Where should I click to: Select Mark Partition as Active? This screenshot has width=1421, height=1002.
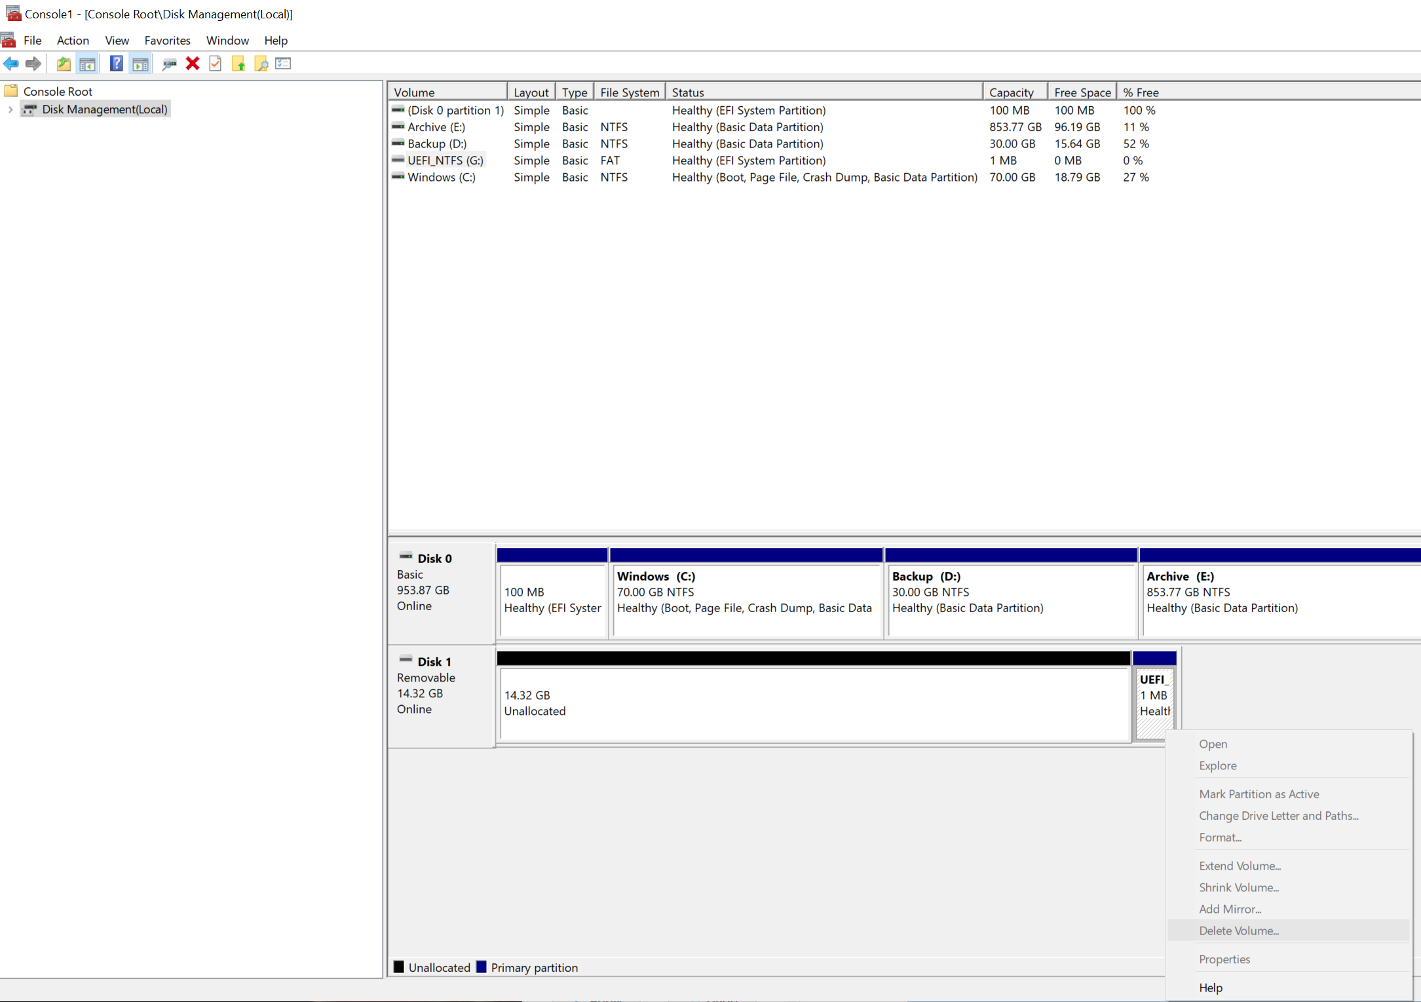pyautogui.click(x=1259, y=794)
